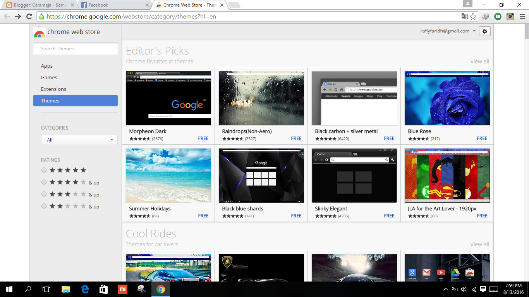The height and width of the screenshot is (297, 529).
Task: Open the Chrome three-line menu
Action: (522, 16)
